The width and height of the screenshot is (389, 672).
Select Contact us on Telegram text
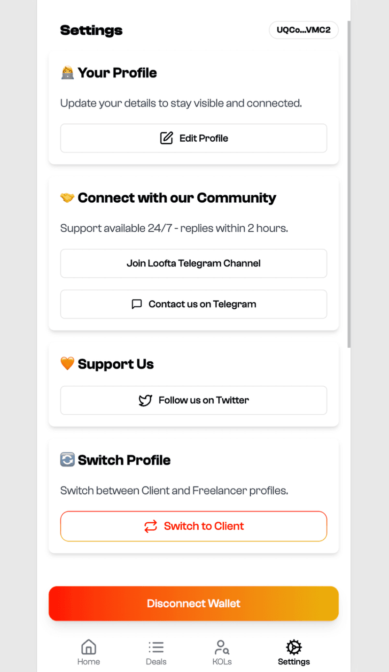click(x=202, y=304)
